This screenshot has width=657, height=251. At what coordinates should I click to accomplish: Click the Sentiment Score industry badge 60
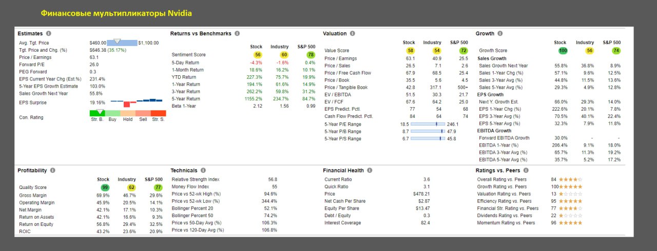point(284,55)
